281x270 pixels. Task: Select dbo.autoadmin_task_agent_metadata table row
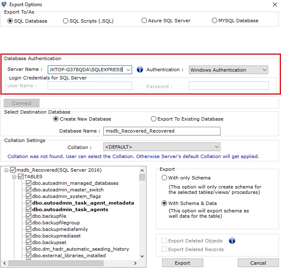click(x=83, y=203)
